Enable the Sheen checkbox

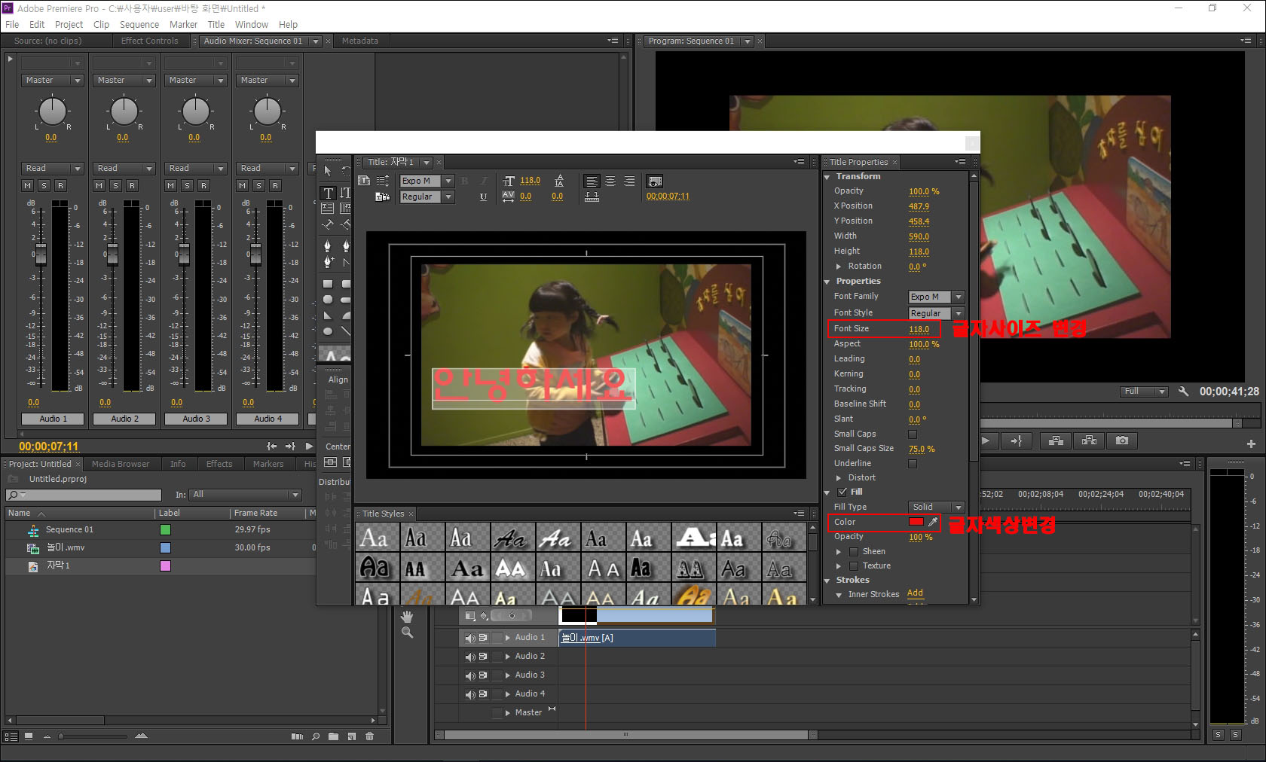click(854, 552)
